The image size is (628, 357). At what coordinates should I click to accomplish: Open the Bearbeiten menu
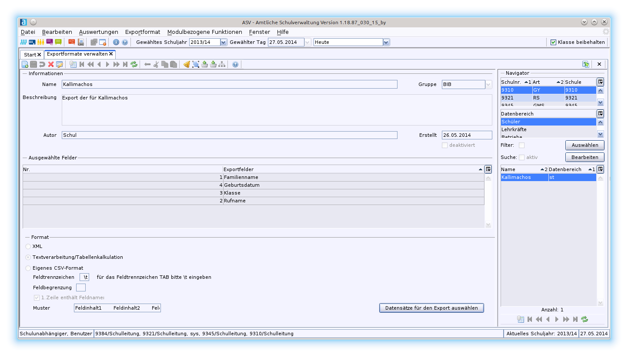pos(57,32)
